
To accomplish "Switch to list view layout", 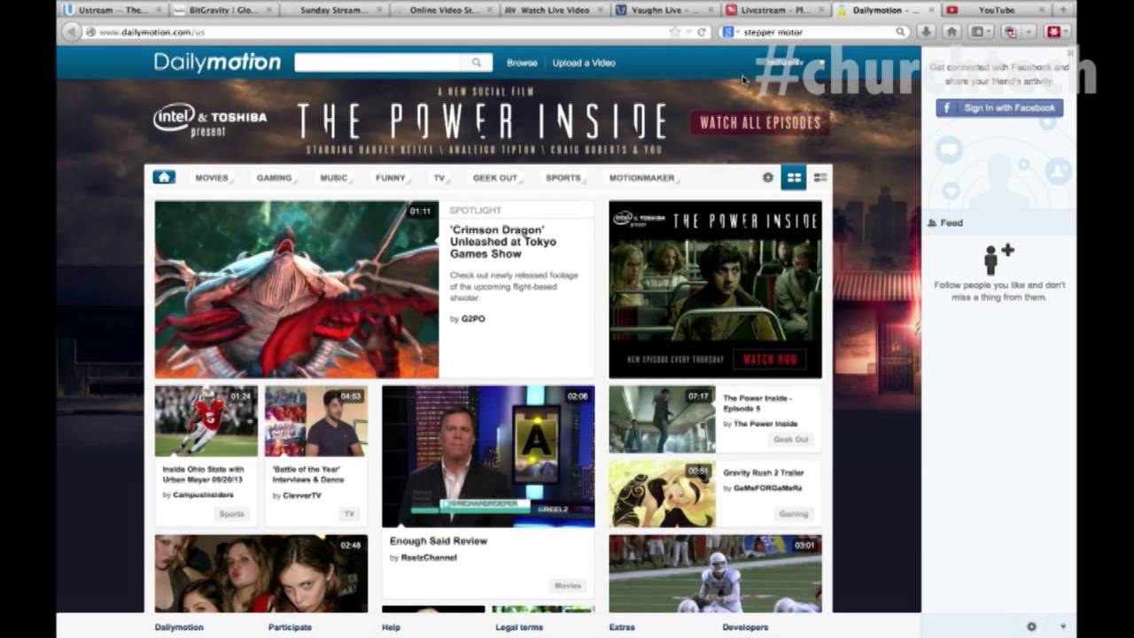I will pos(819,177).
